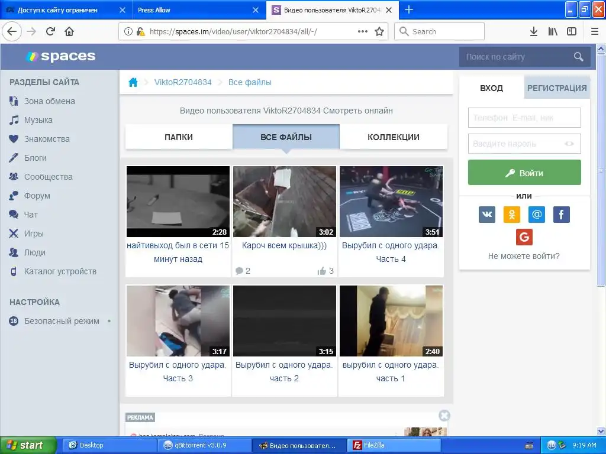Sign in with Mail.ru @ icon
The height and width of the screenshot is (454, 606).
coord(537,214)
